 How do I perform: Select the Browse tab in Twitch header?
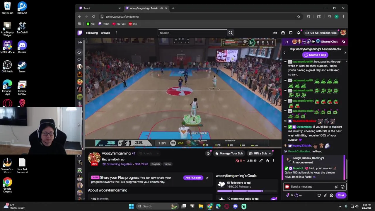tap(105, 33)
